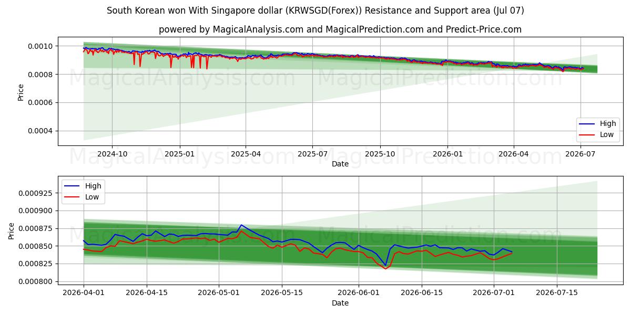Click the 'Date' axis label under top chart

340,164
